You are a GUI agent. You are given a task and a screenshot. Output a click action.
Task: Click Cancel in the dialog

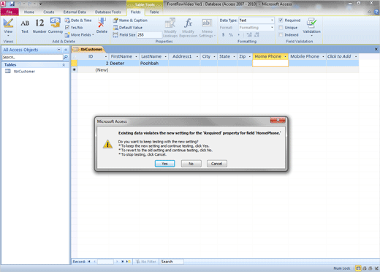click(217, 164)
